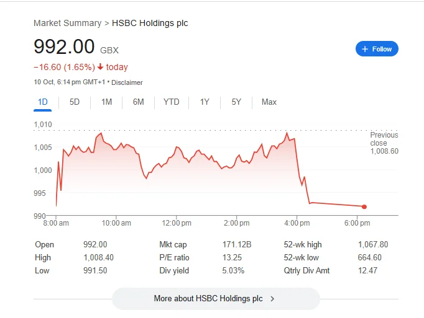Viewport: 424px width, 318px height.
Task: Switch to the 1Y chart view
Action: [x=205, y=102]
